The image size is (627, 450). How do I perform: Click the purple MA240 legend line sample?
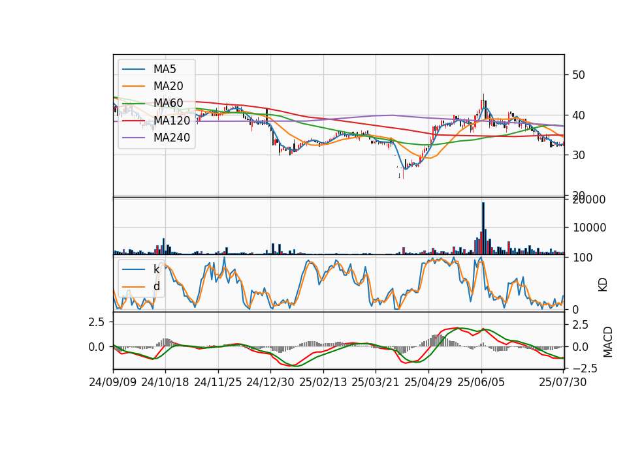pyautogui.click(x=133, y=138)
